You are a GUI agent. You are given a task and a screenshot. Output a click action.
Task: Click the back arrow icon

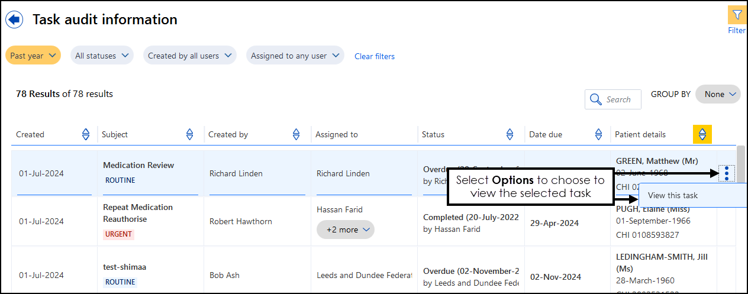14,20
